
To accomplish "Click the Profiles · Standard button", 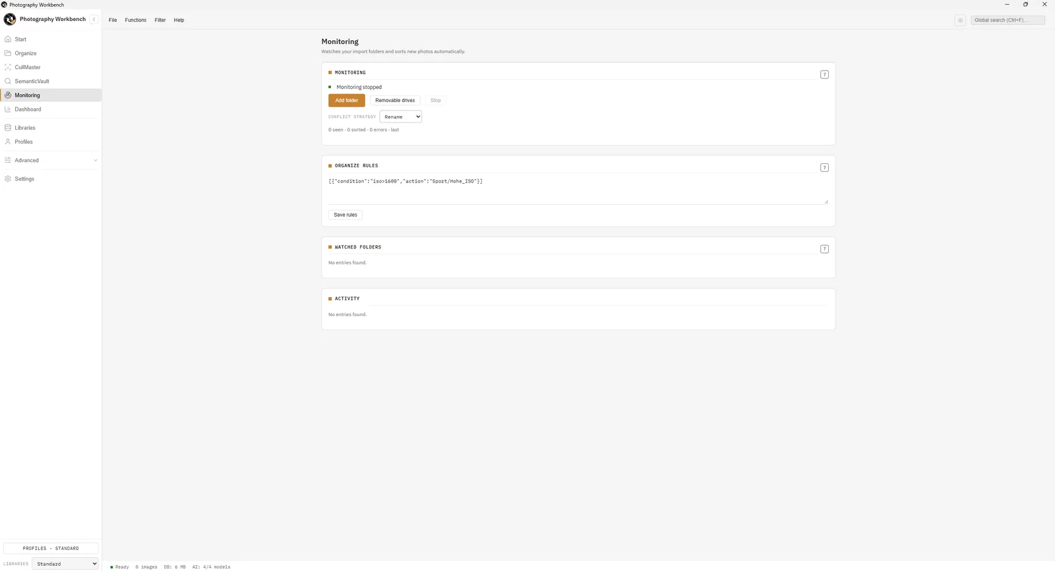I will [x=51, y=548].
